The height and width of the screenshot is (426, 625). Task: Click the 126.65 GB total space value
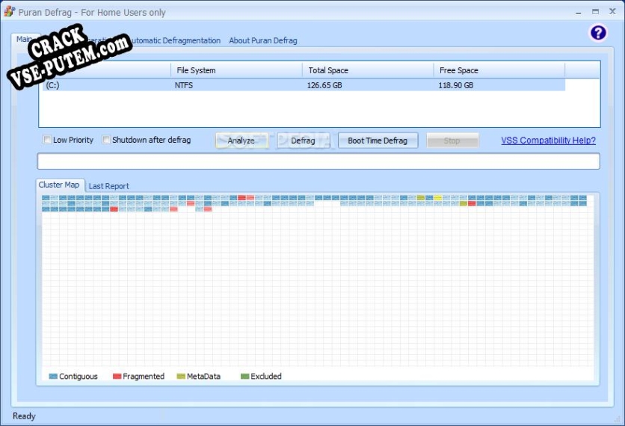coord(324,85)
